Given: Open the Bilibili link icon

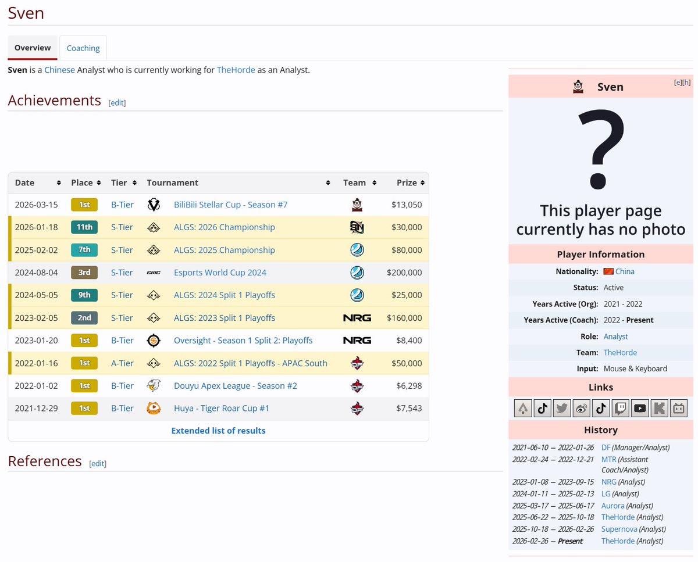Looking at the screenshot, I should 678,409.
